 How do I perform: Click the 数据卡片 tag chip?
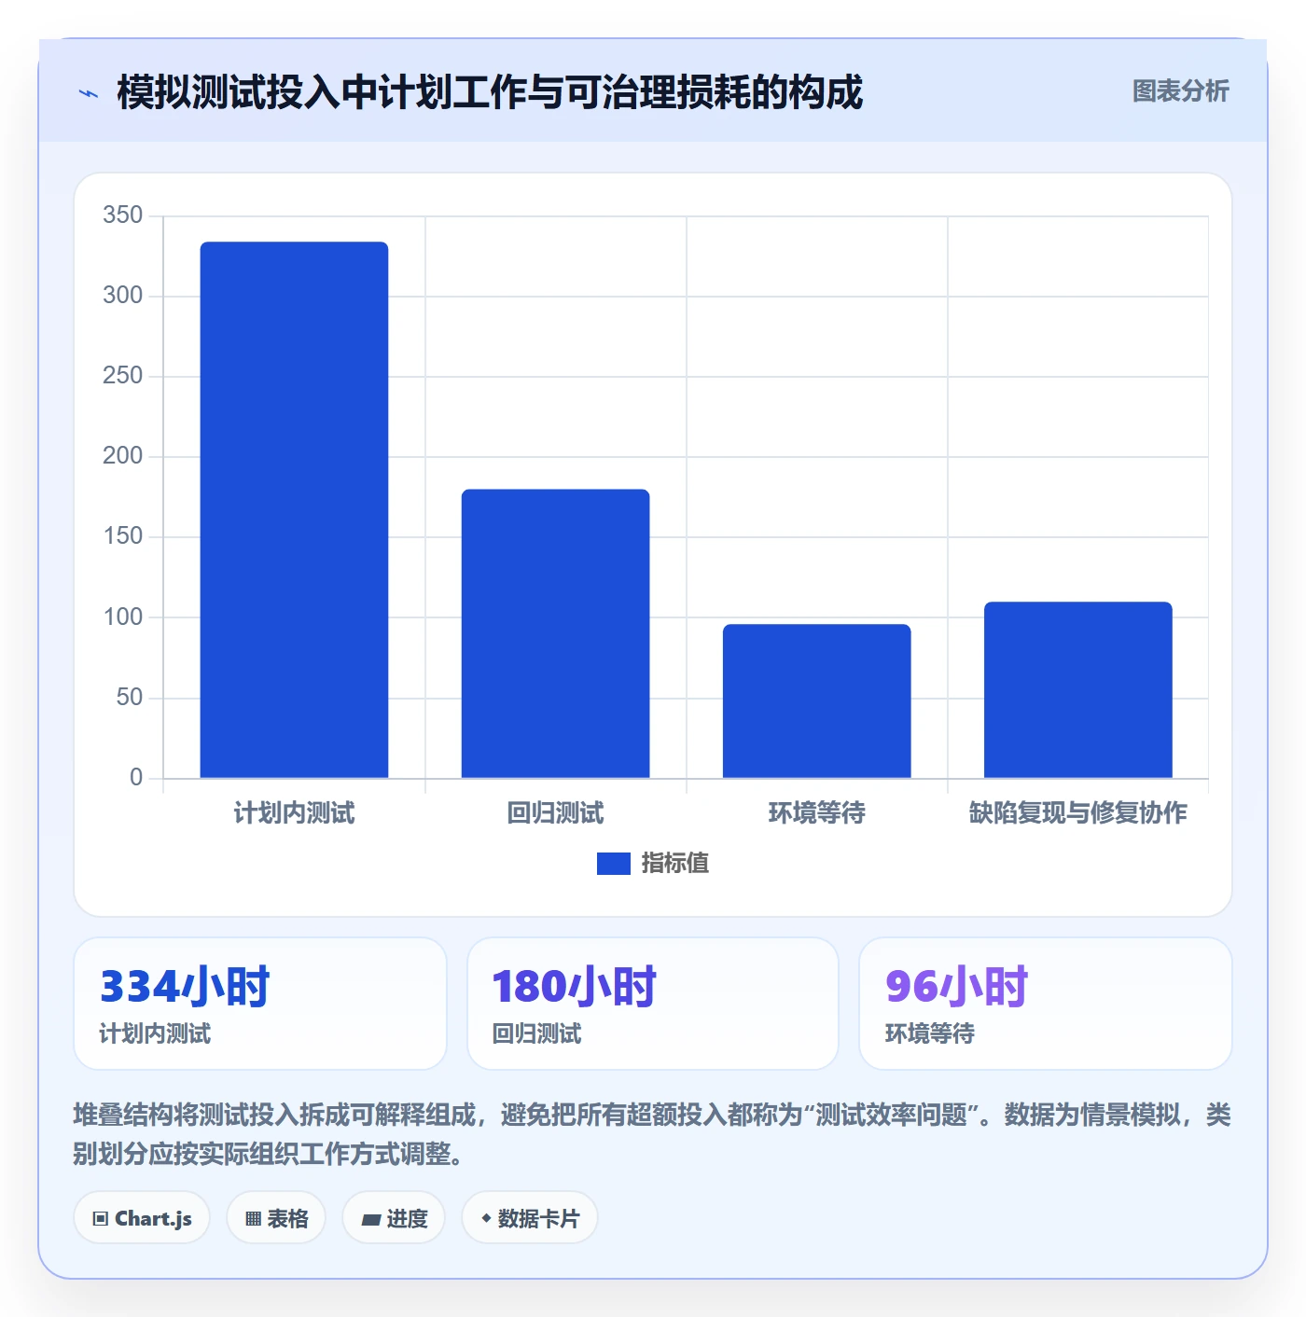530,1218
